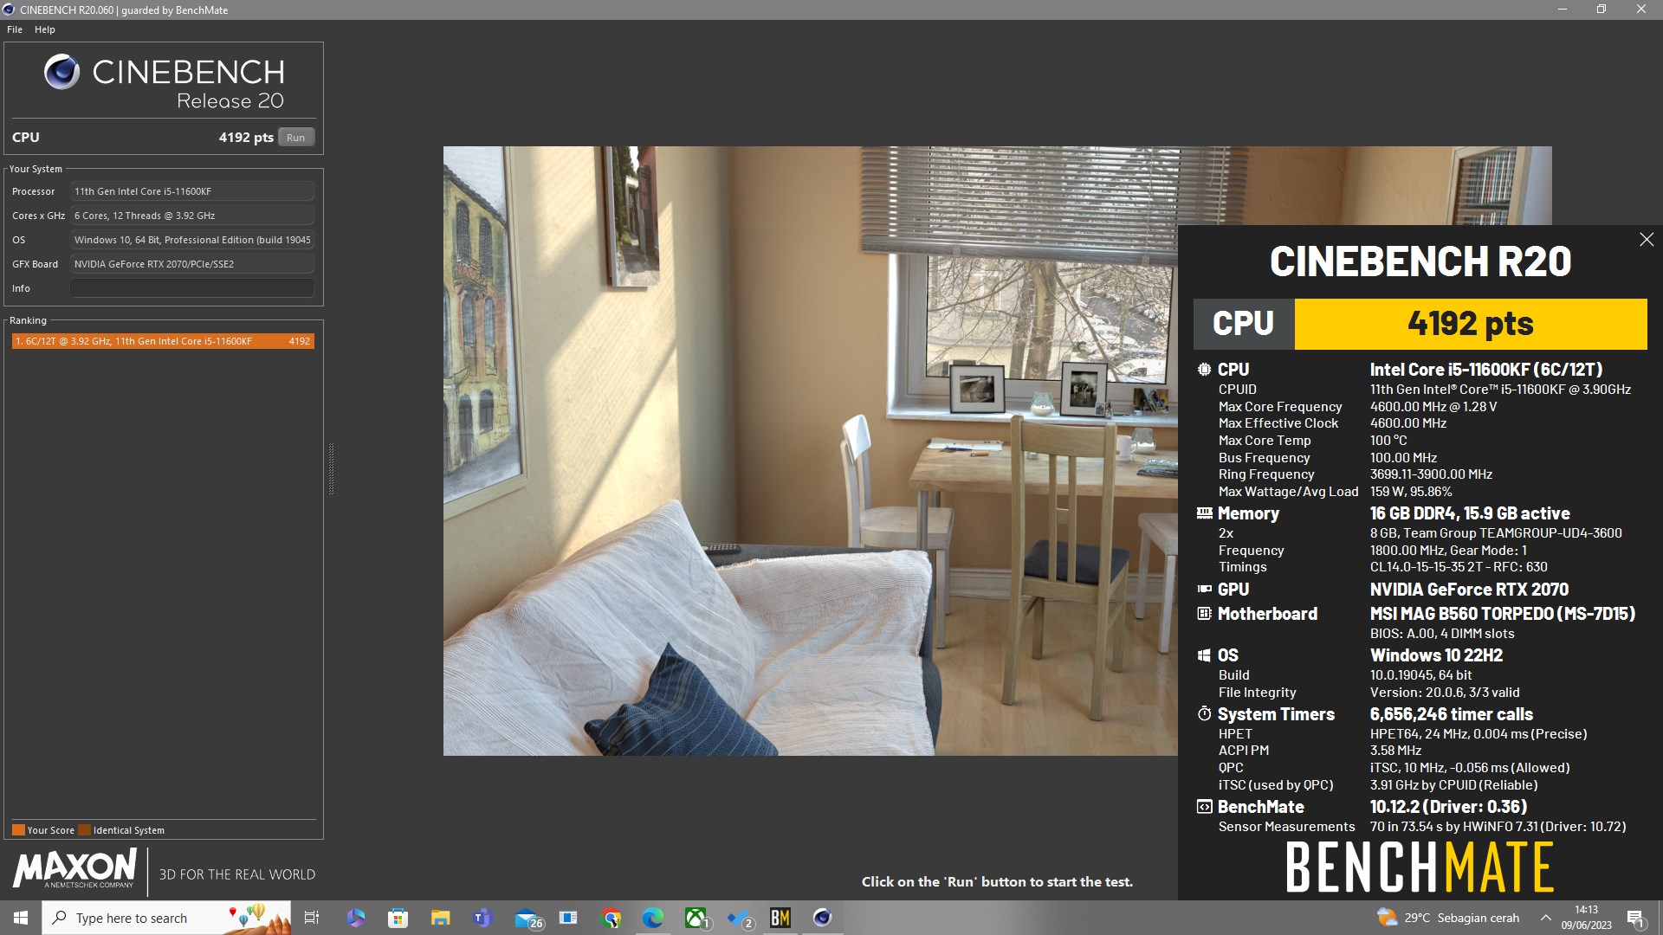
Task: Click the CPU chip icon in BenchMate panel
Action: pos(1204,370)
